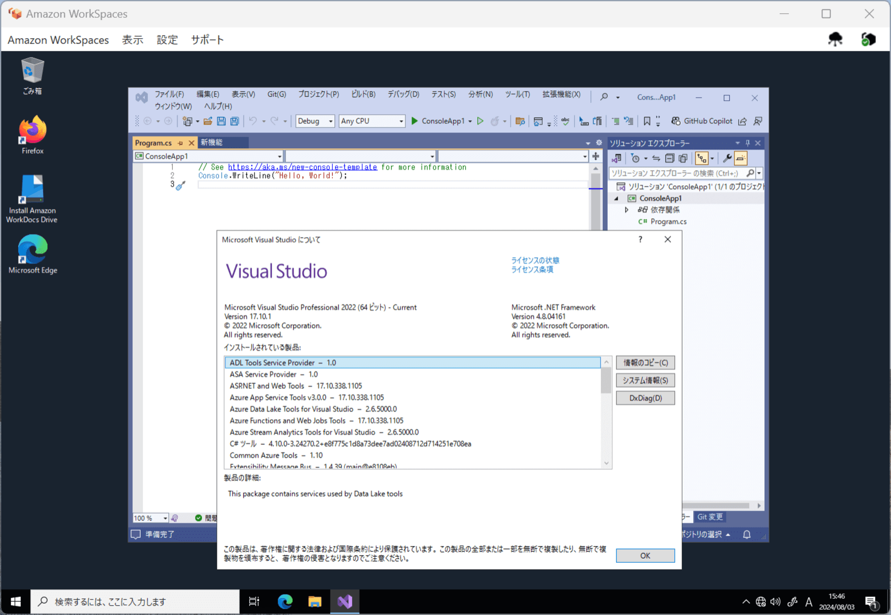The width and height of the screenshot is (891, 615).
Task: Click the New Project toolbar icon
Action: point(188,121)
